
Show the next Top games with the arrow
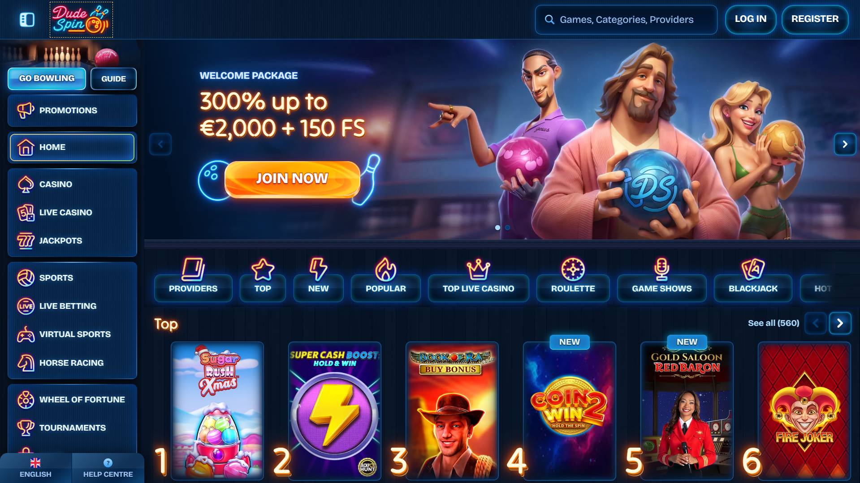(840, 323)
